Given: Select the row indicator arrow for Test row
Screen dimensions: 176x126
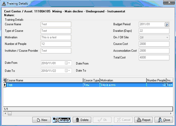Looking at the screenshot, I should tap(5, 85).
